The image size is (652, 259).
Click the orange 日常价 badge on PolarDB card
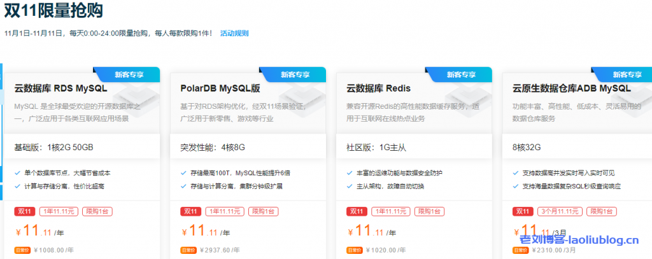(x=188, y=250)
